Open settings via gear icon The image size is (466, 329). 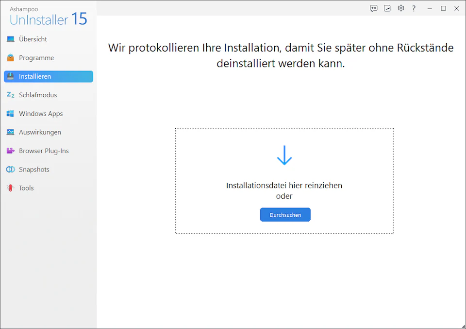(x=400, y=8)
